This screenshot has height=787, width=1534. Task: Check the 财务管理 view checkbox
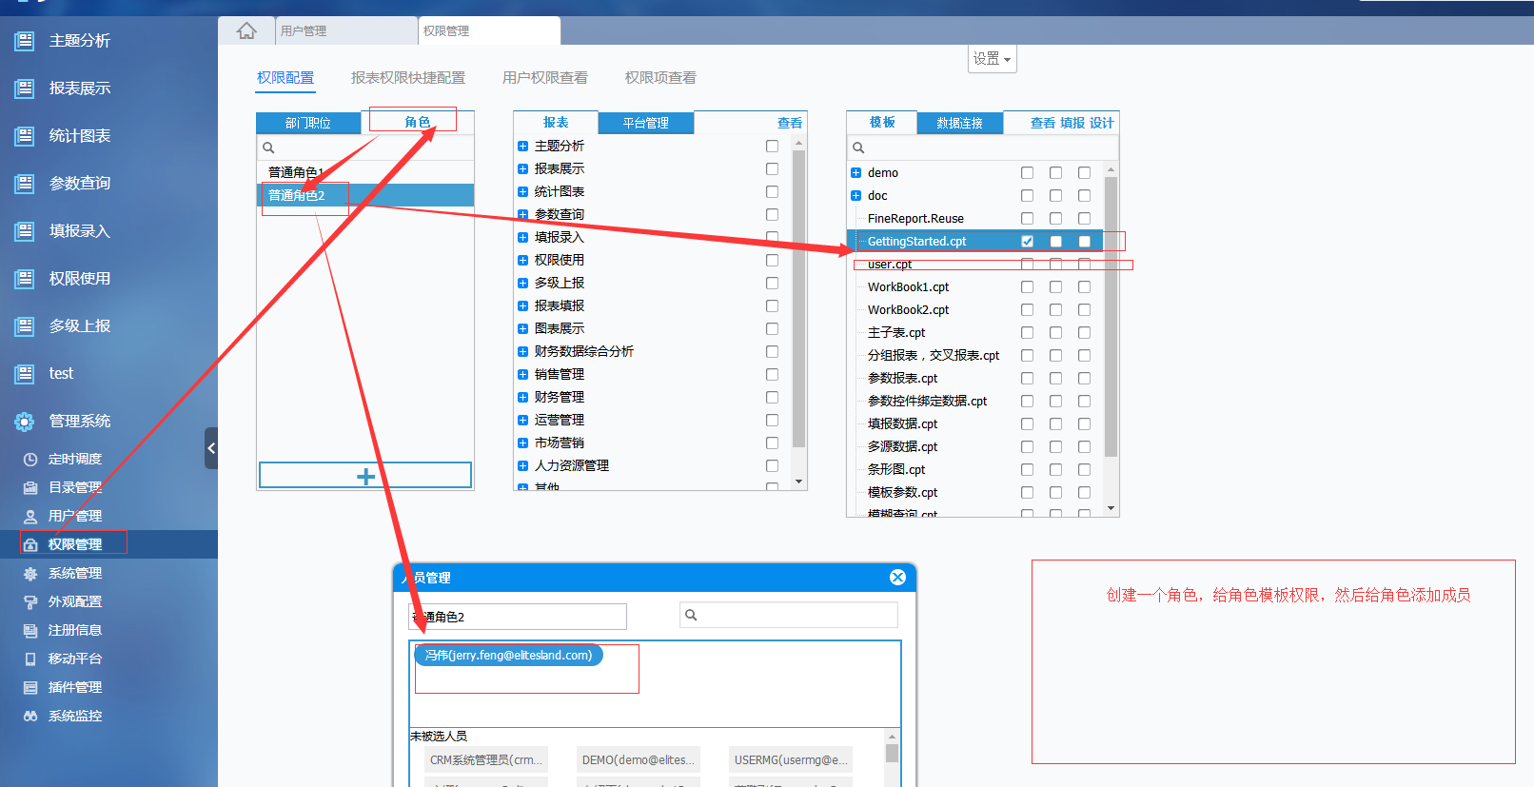(x=772, y=397)
